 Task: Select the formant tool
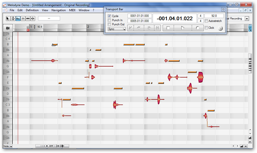coord(23,19)
